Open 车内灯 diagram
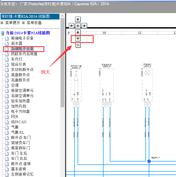 [x=17, y=59]
